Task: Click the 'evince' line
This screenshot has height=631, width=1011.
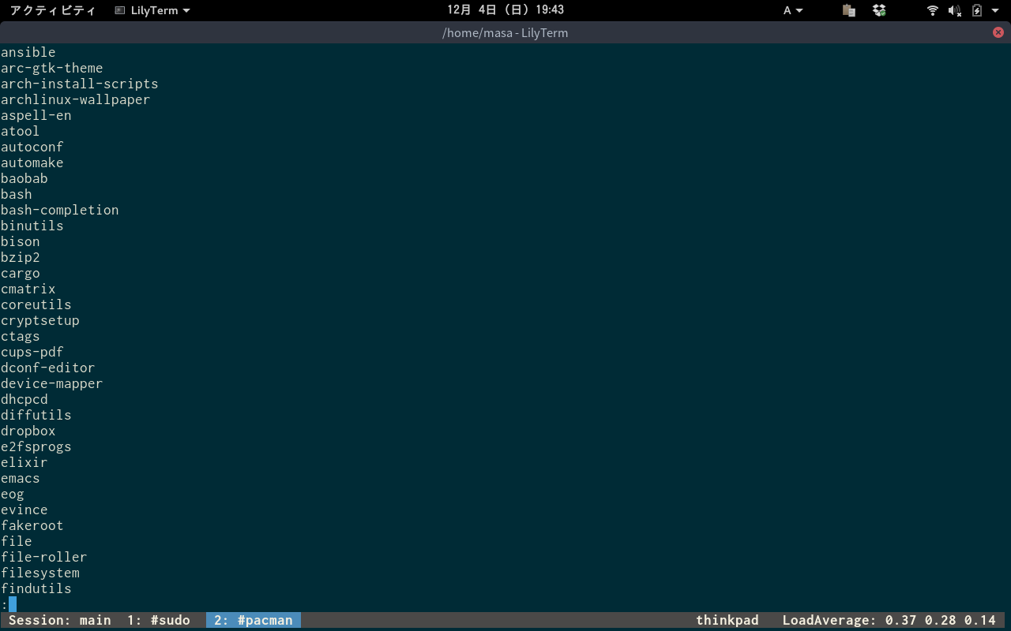Action: (x=24, y=510)
